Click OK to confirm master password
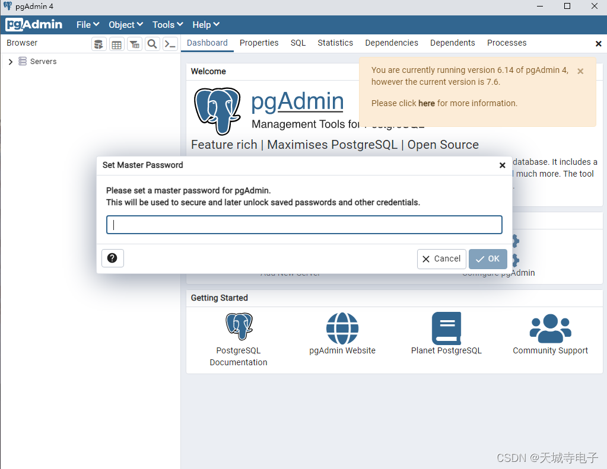Viewport: 607px width, 469px height. pyautogui.click(x=488, y=259)
